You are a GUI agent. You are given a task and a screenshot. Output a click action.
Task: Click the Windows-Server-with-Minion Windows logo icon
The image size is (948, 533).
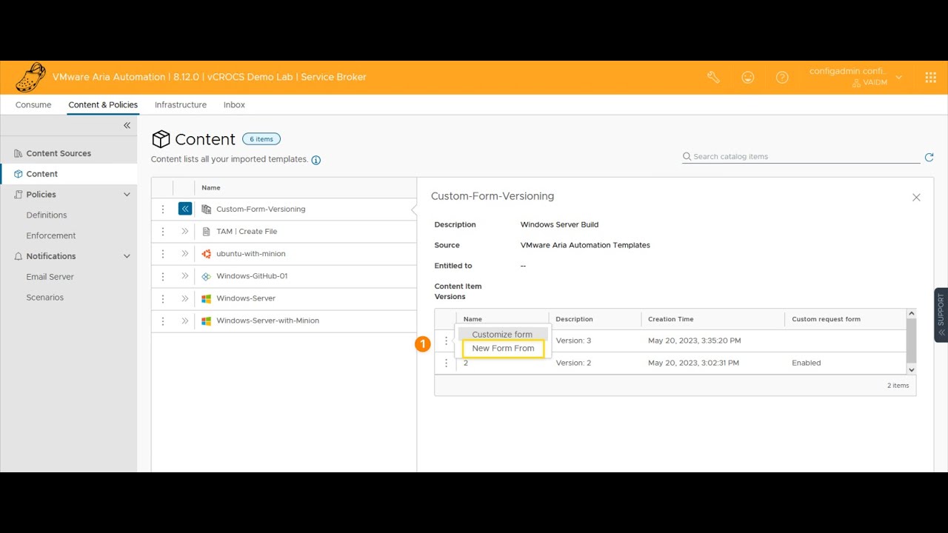pyautogui.click(x=207, y=321)
